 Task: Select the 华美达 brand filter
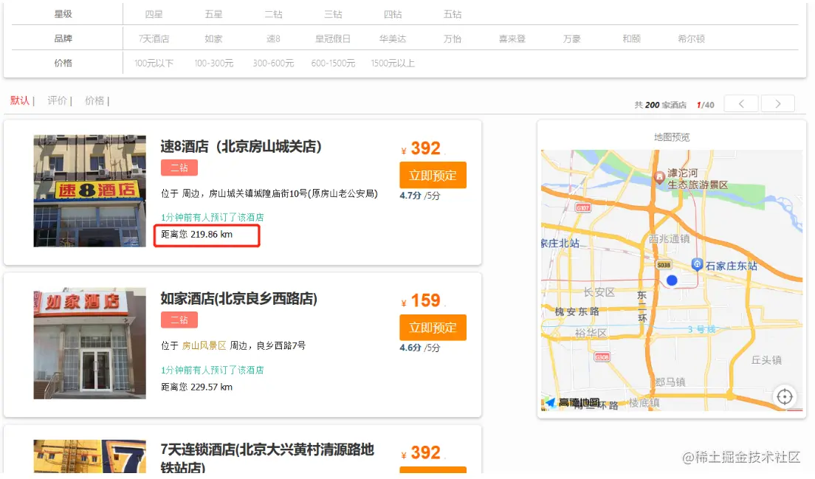[x=393, y=39]
